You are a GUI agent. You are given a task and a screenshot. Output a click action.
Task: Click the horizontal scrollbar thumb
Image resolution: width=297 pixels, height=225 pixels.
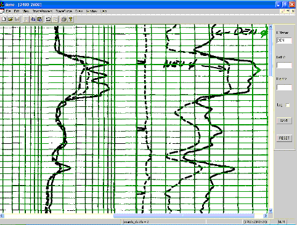[x=184, y=216]
